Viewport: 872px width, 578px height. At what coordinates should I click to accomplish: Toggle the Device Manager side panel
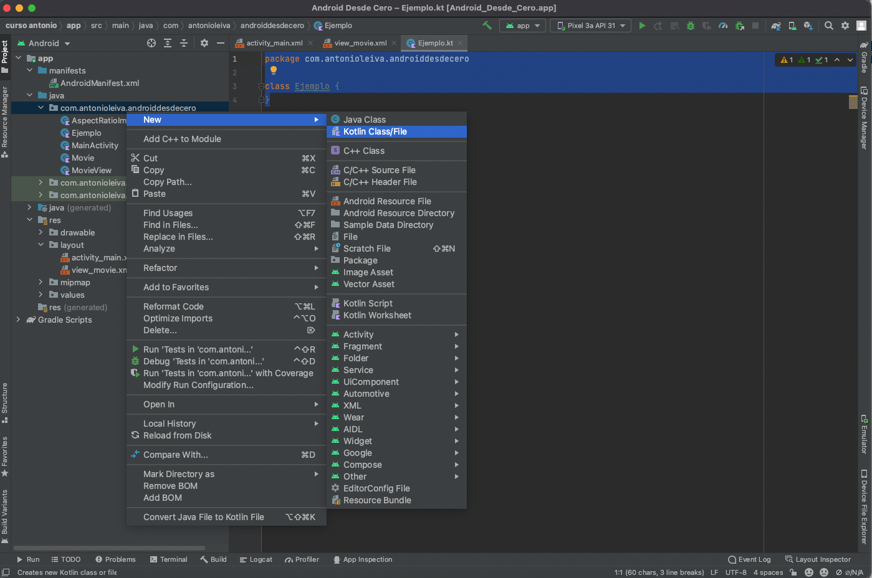[864, 118]
